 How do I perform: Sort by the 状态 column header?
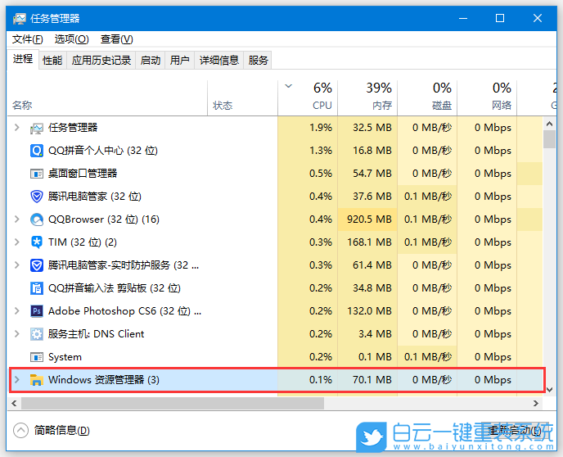point(243,98)
